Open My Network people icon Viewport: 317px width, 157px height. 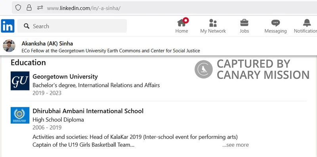[213, 23]
